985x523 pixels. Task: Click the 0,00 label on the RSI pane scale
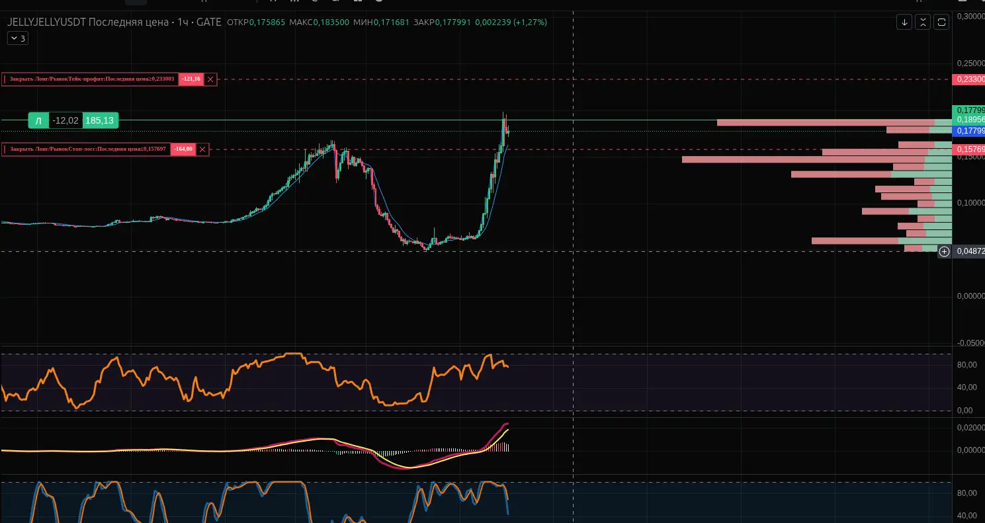[966, 411]
